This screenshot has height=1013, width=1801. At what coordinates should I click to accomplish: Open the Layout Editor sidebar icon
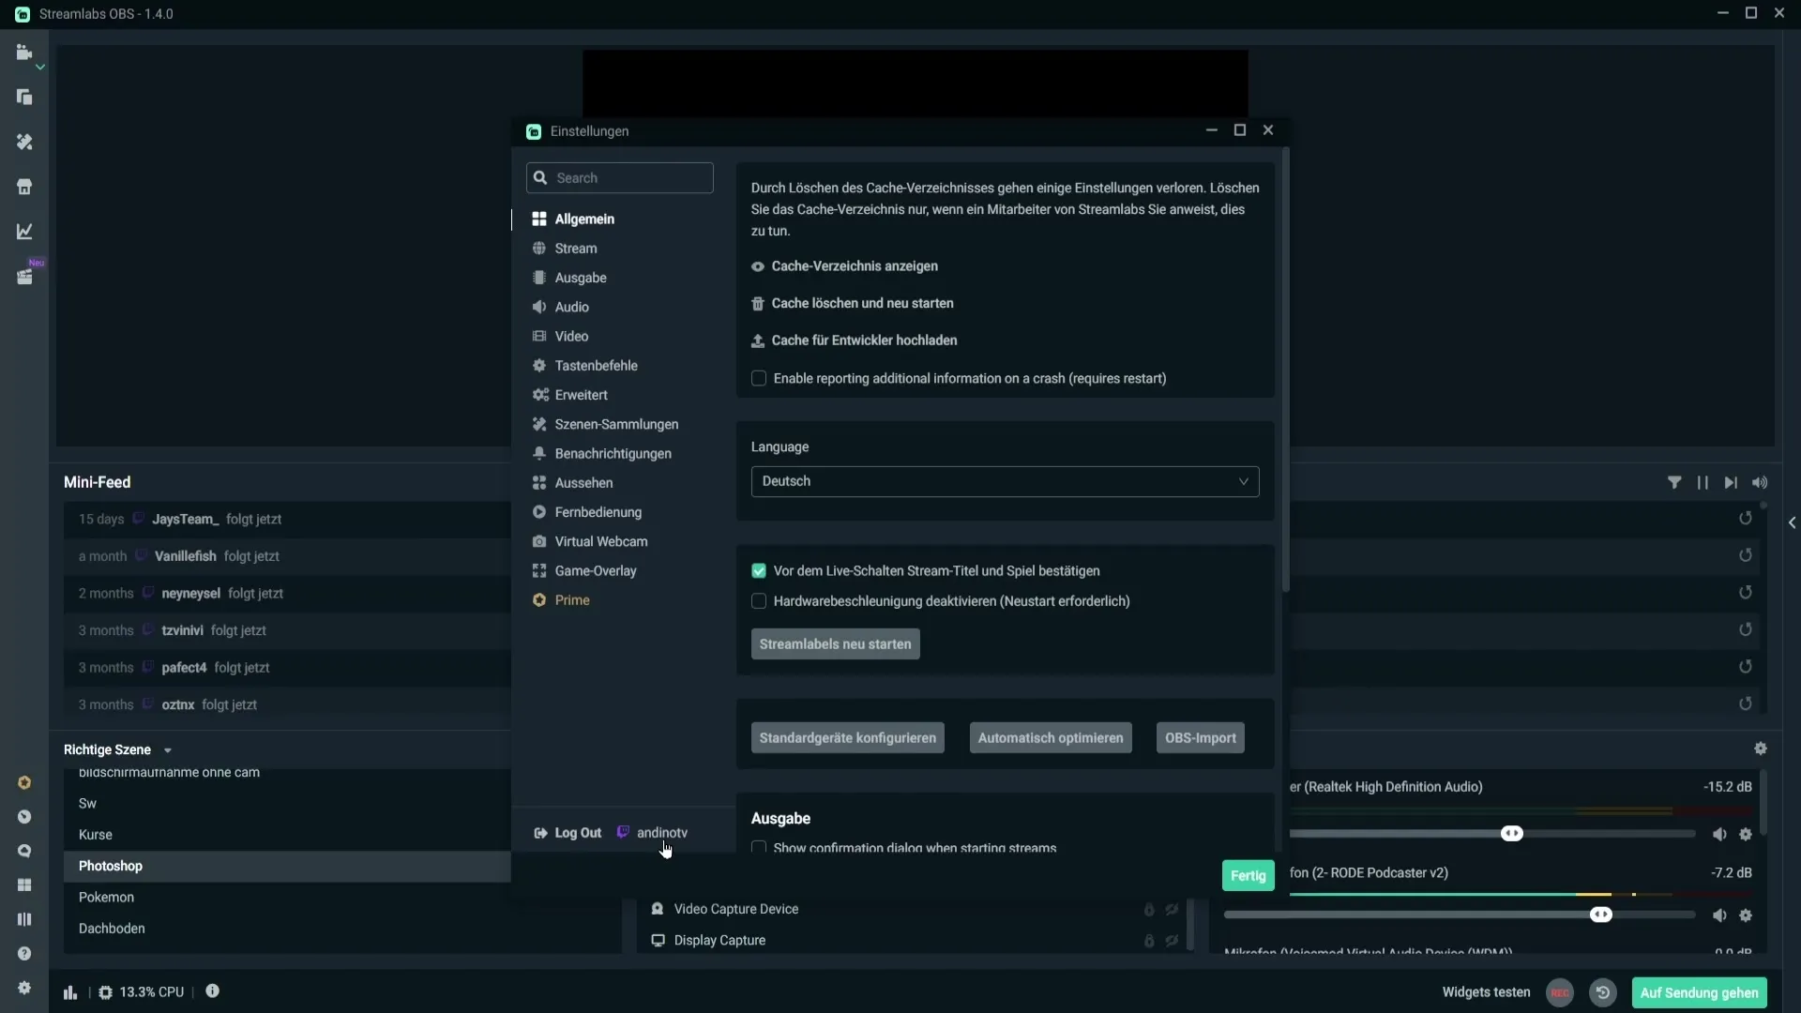click(x=24, y=97)
